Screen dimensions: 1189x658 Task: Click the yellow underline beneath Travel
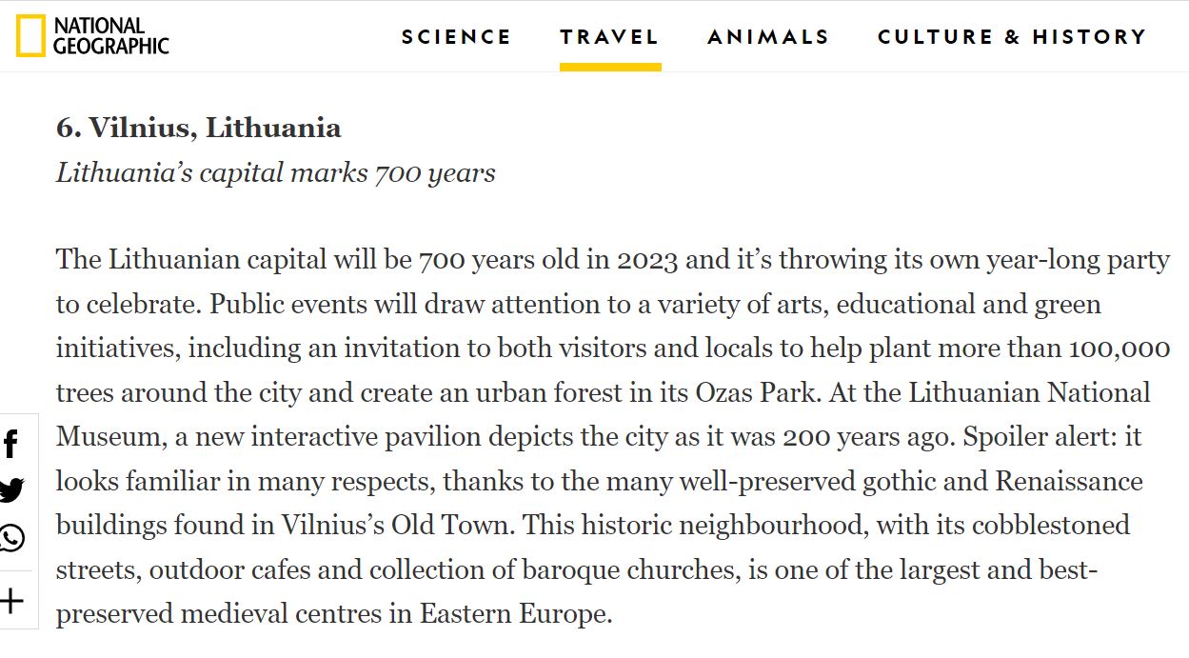pos(610,68)
